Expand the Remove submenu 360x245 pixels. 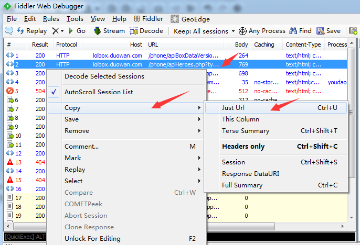pos(126,130)
